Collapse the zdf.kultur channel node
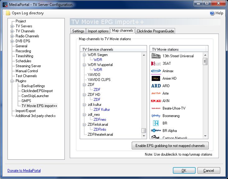Image resolution: width=228 pixels, height=179 pixels. click(84, 105)
